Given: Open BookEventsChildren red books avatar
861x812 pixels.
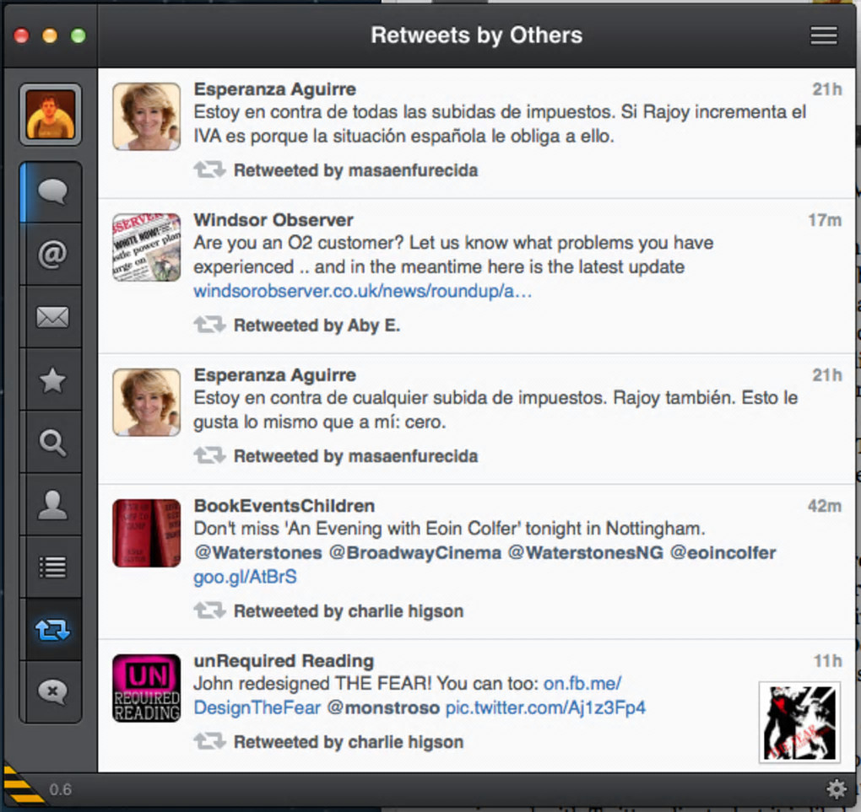Looking at the screenshot, I should tap(146, 533).
